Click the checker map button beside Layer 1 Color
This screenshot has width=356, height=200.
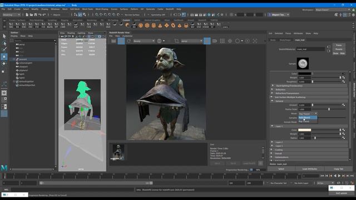point(344,130)
